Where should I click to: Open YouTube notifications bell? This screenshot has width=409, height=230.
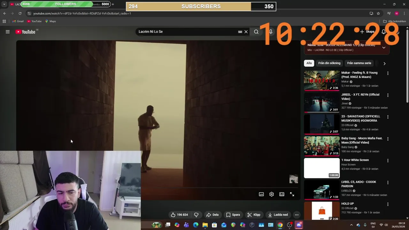tap(384, 32)
